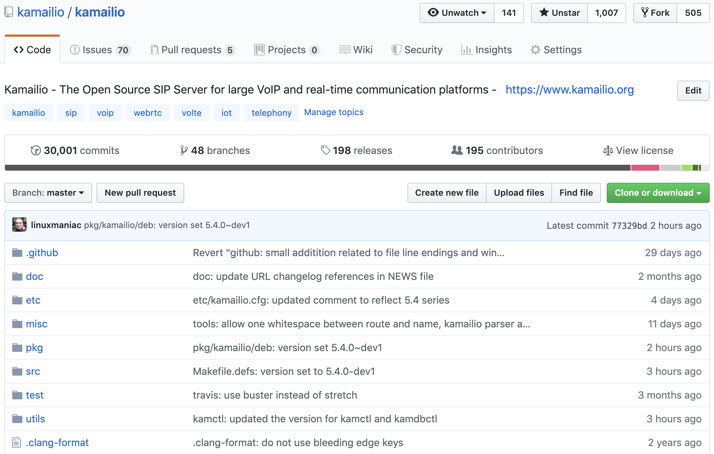Click the folder icon for pkg

pyautogui.click(x=17, y=348)
